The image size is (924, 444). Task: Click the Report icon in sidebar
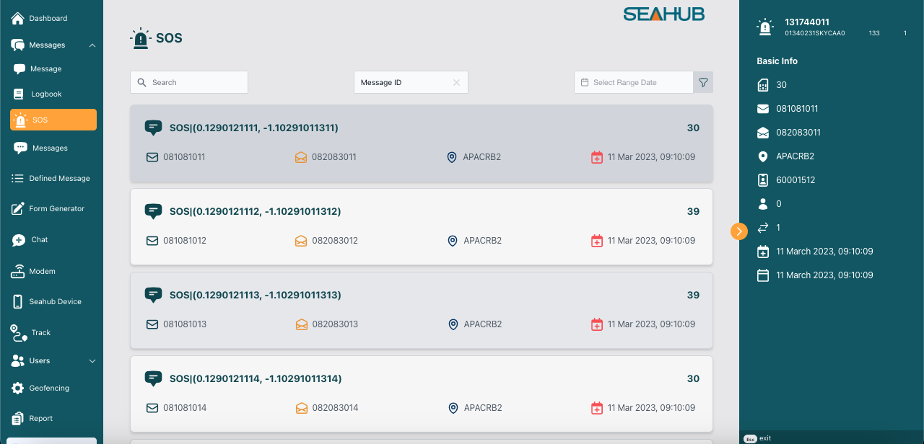[18, 418]
